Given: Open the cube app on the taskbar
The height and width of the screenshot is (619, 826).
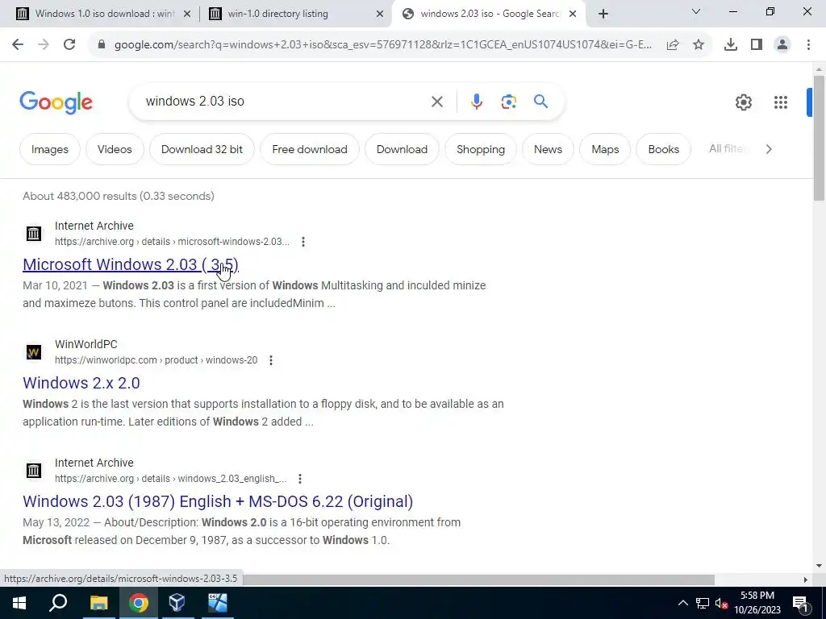Looking at the screenshot, I should pyautogui.click(x=177, y=603).
